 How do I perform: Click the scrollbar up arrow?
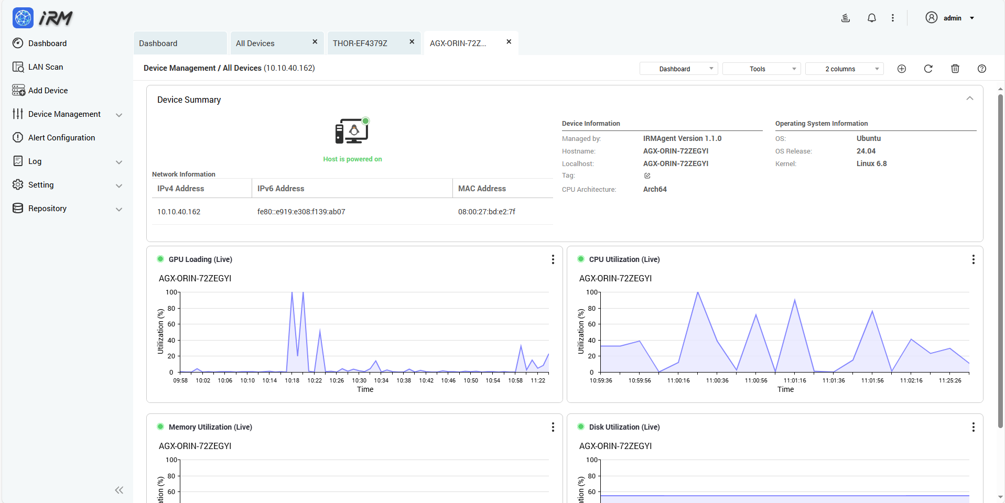click(x=1000, y=89)
